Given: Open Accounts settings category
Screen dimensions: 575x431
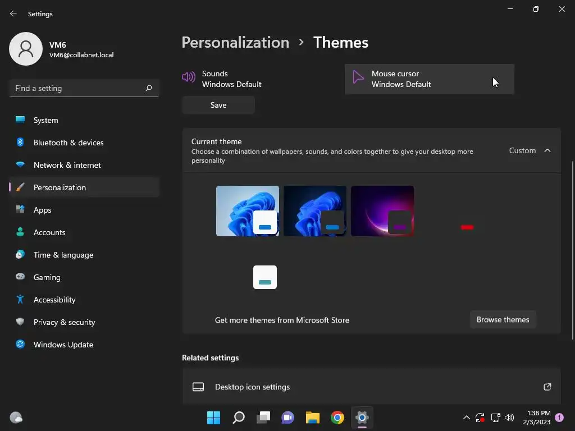Looking at the screenshot, I should coord(84,232).
